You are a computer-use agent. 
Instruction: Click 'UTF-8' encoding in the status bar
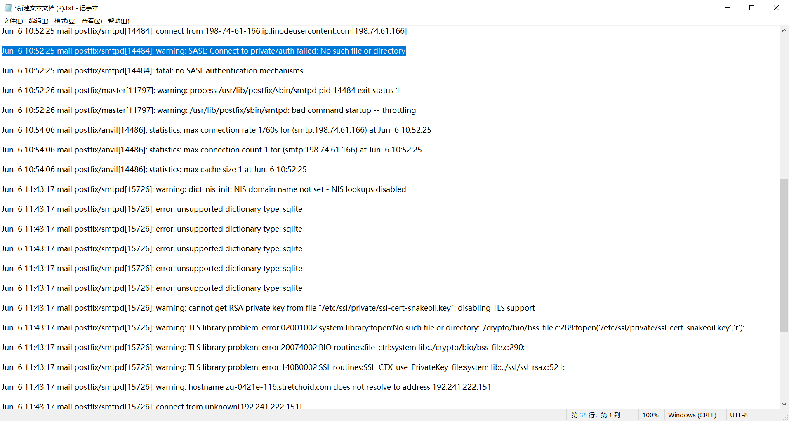739,415
